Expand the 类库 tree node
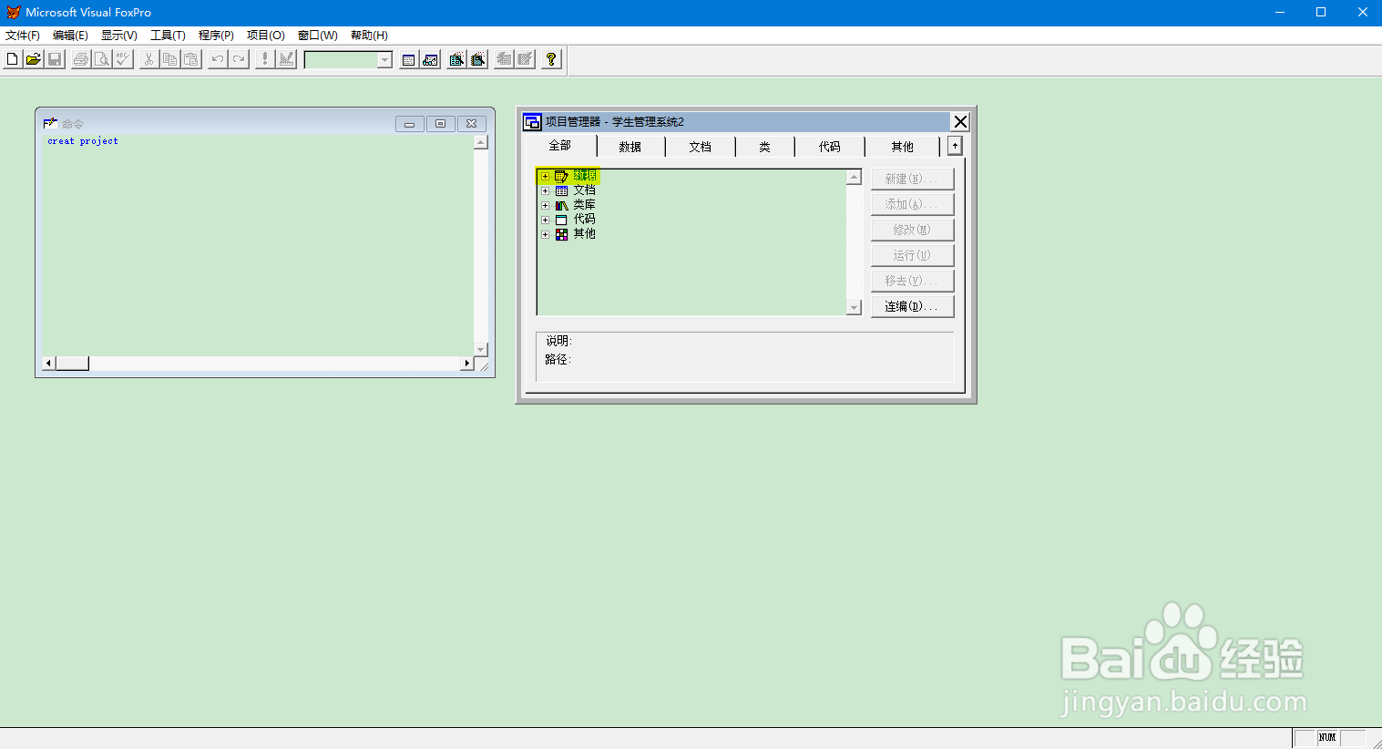Image resolution: width=1382 pixels, height=749 pixels. coord(545,205)
